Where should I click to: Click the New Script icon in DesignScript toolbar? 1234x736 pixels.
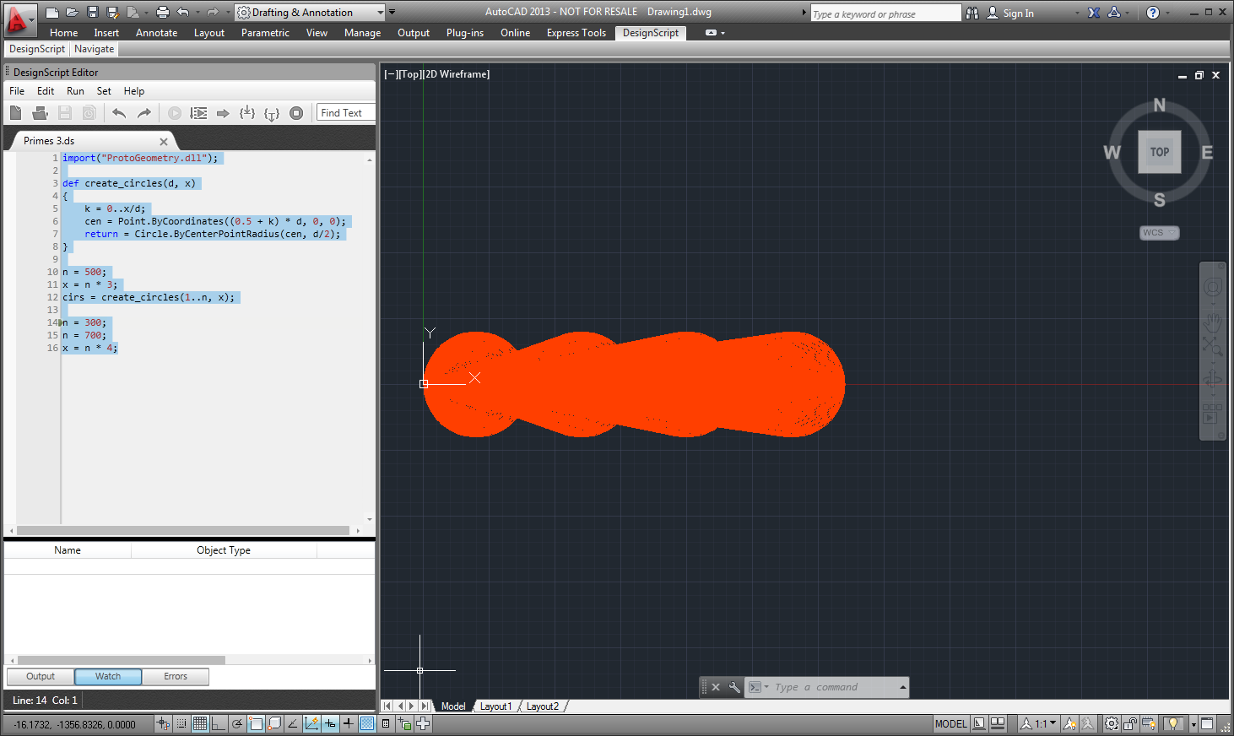click(16, 113)
